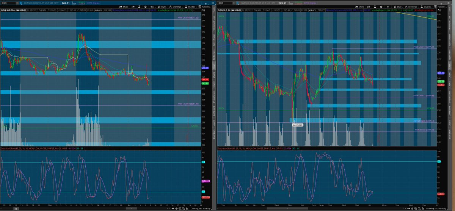The image size is (455, 211).
Task: Open Level II tab in middle sidebar
Action: click(214, 123)
